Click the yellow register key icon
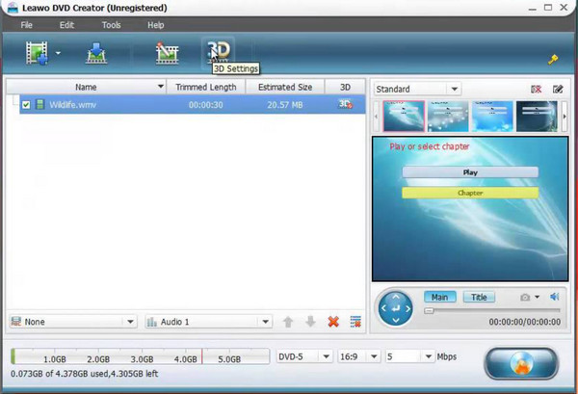The height and width of the screenshot is (394, 578). coord(553,60)
